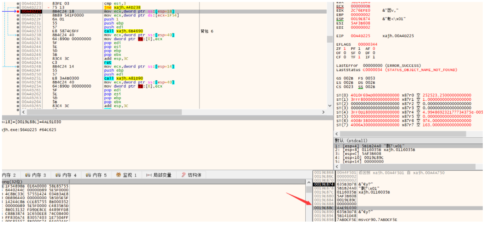
Task: Select stack row 0019E868 return to xajh.00A4F5D1
Action: (x=398, y=172)
